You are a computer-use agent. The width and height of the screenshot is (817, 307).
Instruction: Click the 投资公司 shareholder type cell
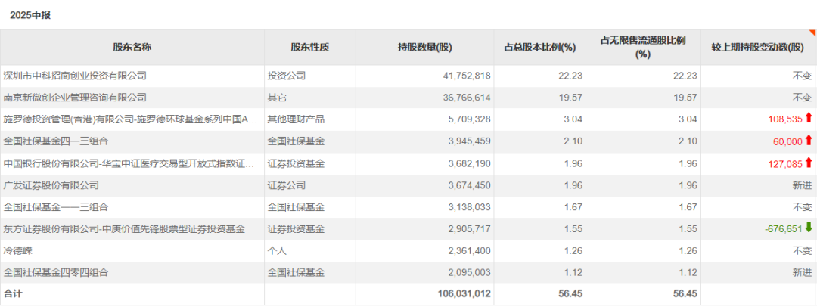(287, 76)
